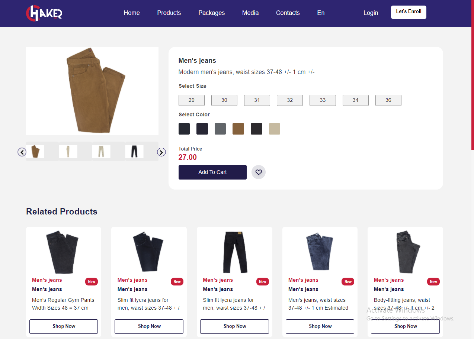Open the Products menu
The width and height of the screenshot is (474, 339).
[169, 13]
